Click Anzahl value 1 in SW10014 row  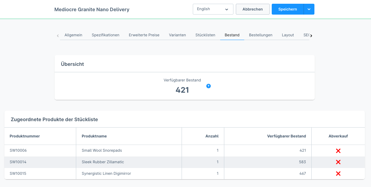point(218,162)
